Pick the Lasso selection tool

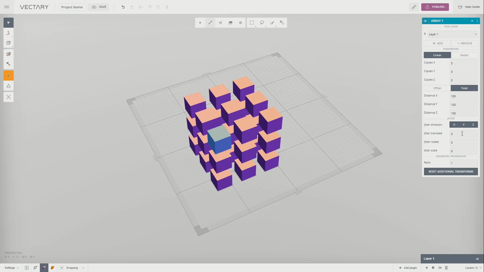(262, 22)
